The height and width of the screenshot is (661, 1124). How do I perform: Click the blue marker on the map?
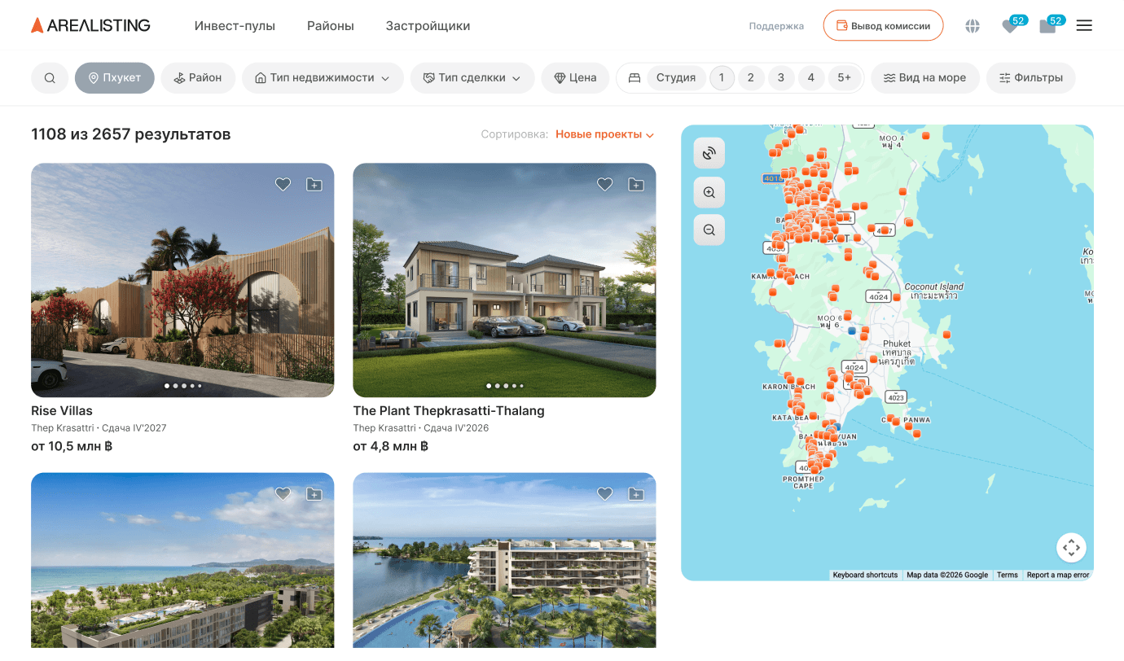[852, 331]
